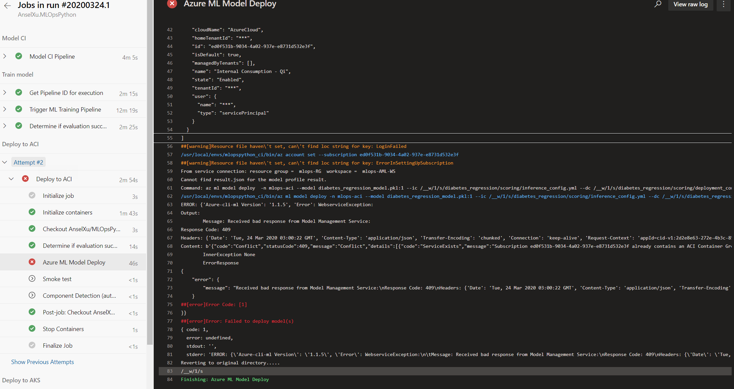Select the Component Detection step
Screen dimensions: 734x389
tap(79, 295)
